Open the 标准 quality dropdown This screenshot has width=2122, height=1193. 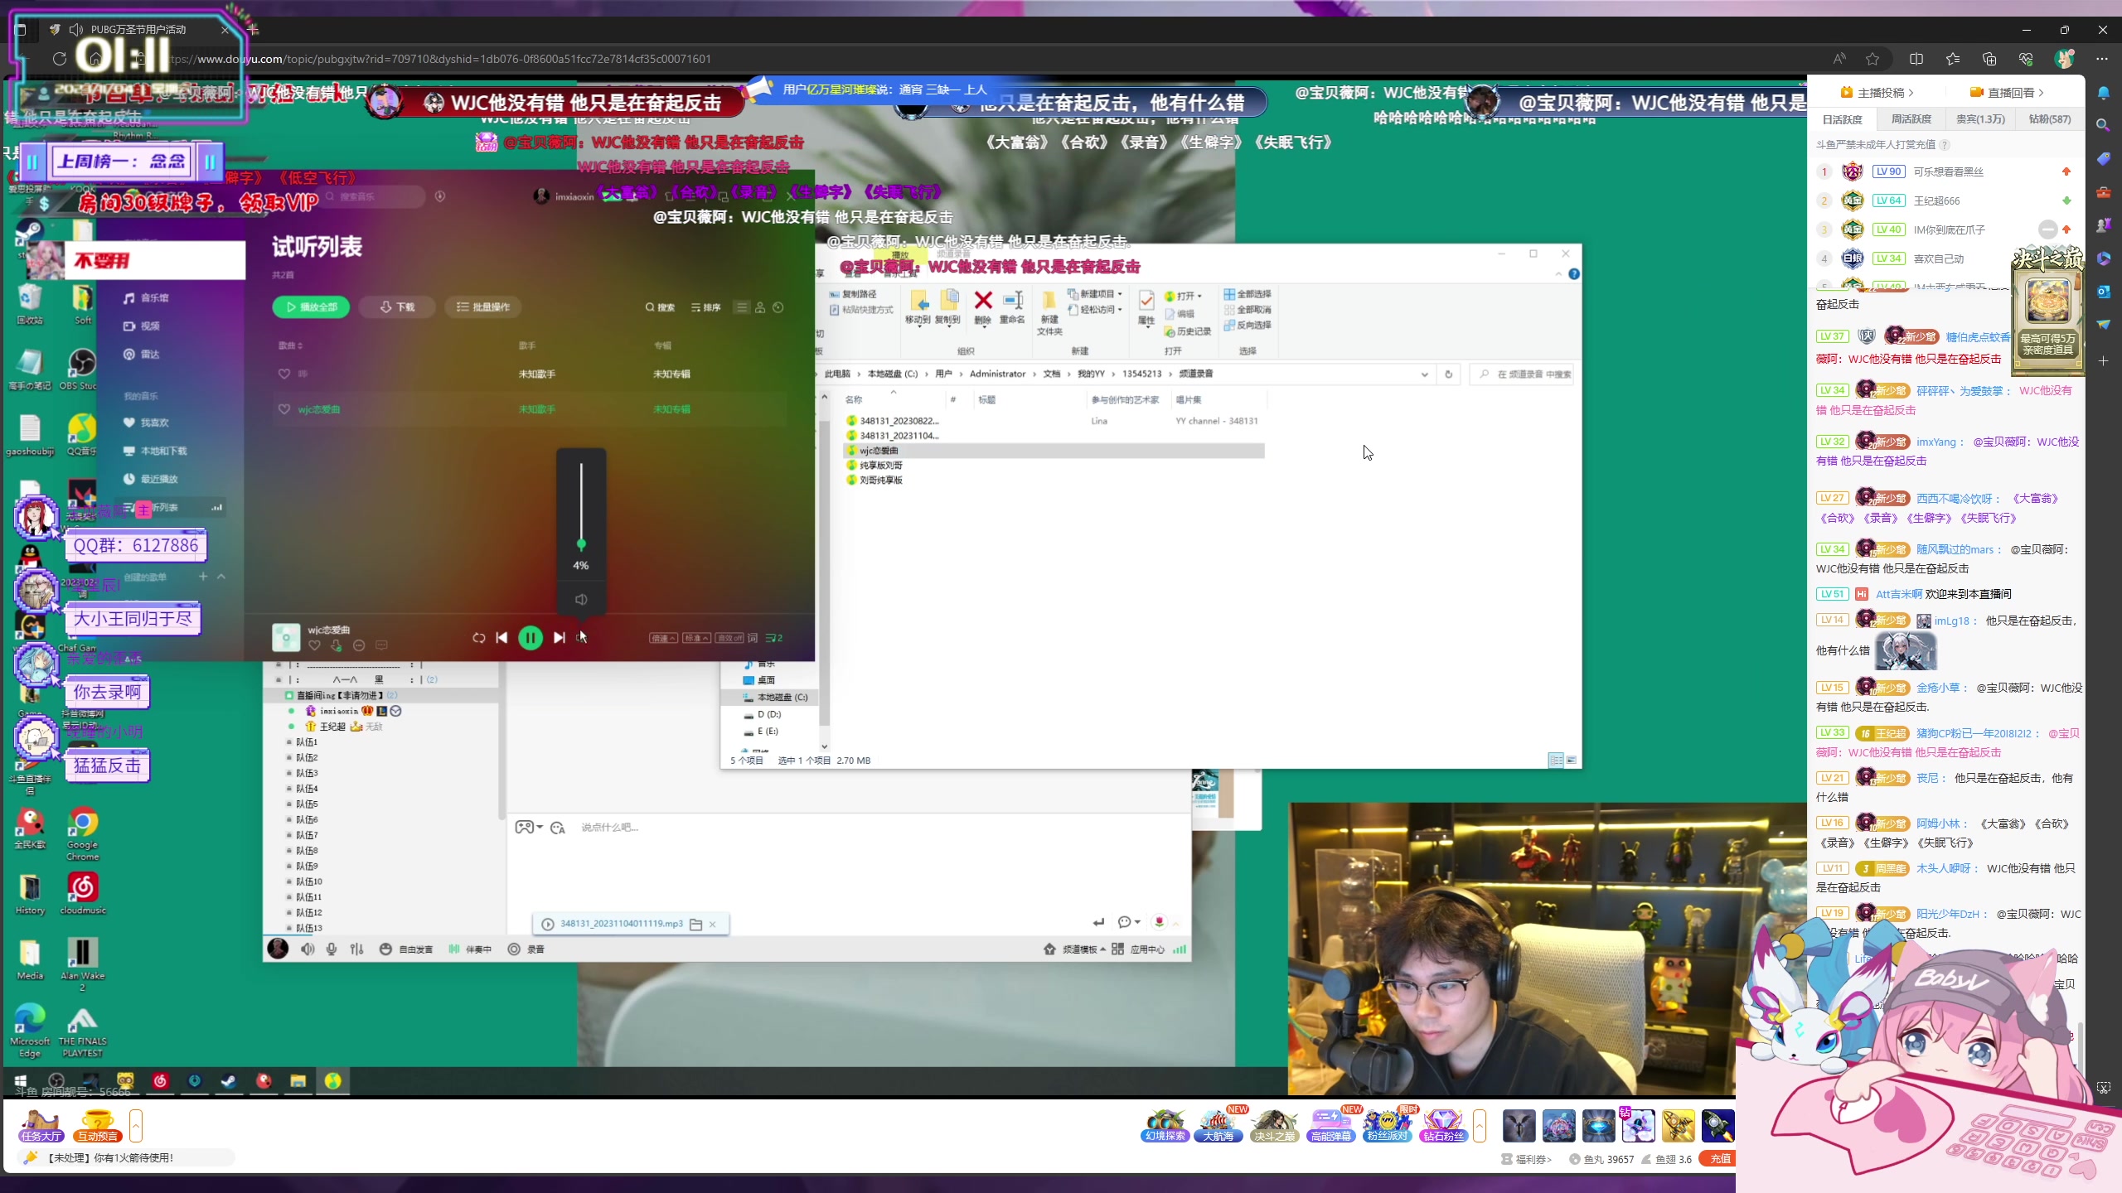pos(696,638)
